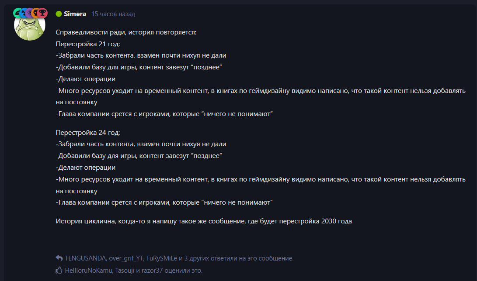Open Tasouji's profile from likes

pyautogui.click(x=125, y=271)
